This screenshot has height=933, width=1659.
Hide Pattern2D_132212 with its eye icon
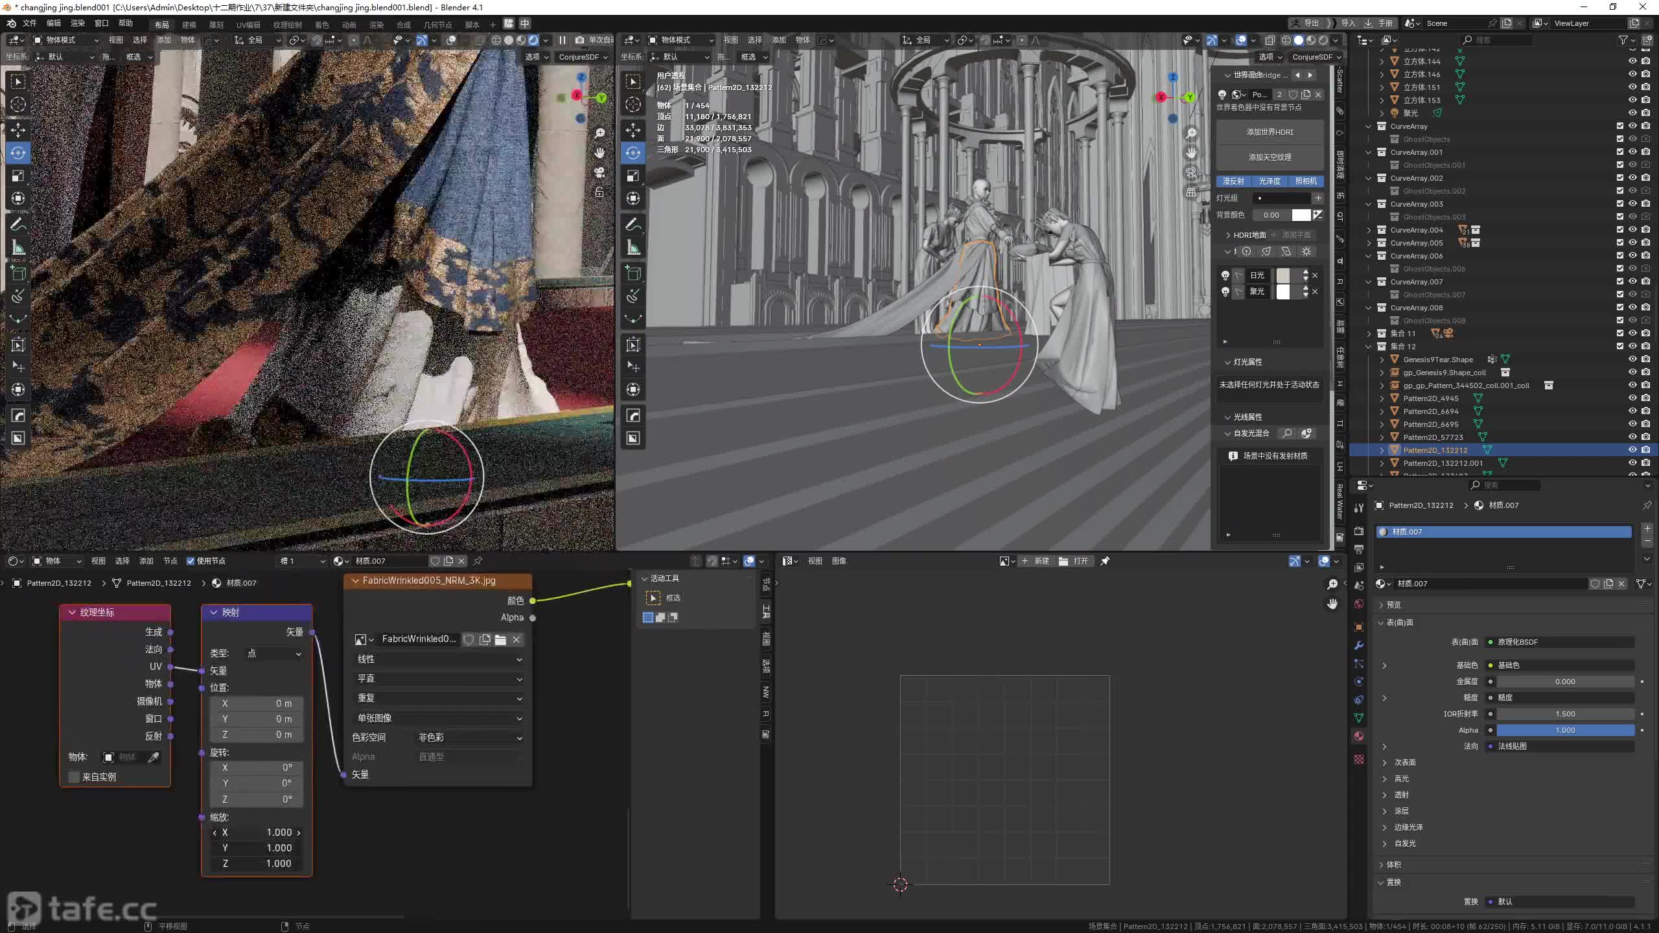point(1632,450)
